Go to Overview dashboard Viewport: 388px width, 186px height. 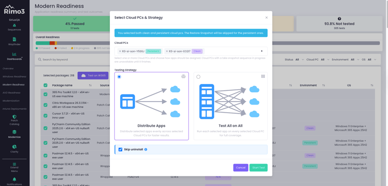(8, 68)
